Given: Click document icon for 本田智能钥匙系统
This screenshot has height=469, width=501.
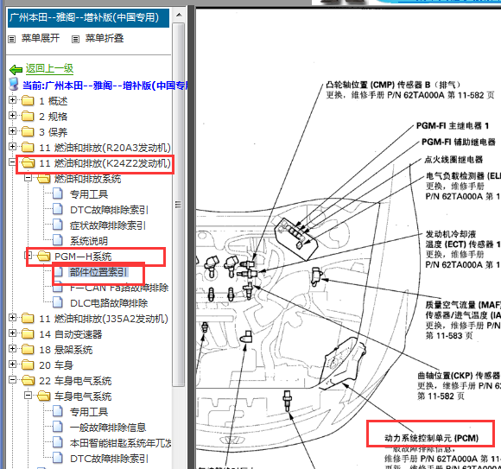Looking at the screenshot, I should click(58, 442).
